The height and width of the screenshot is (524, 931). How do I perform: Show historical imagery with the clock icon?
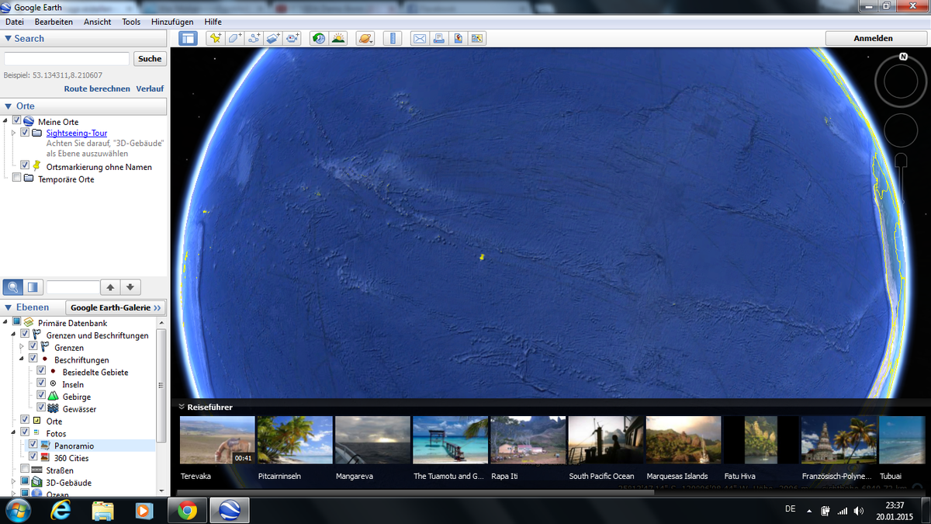319,38
